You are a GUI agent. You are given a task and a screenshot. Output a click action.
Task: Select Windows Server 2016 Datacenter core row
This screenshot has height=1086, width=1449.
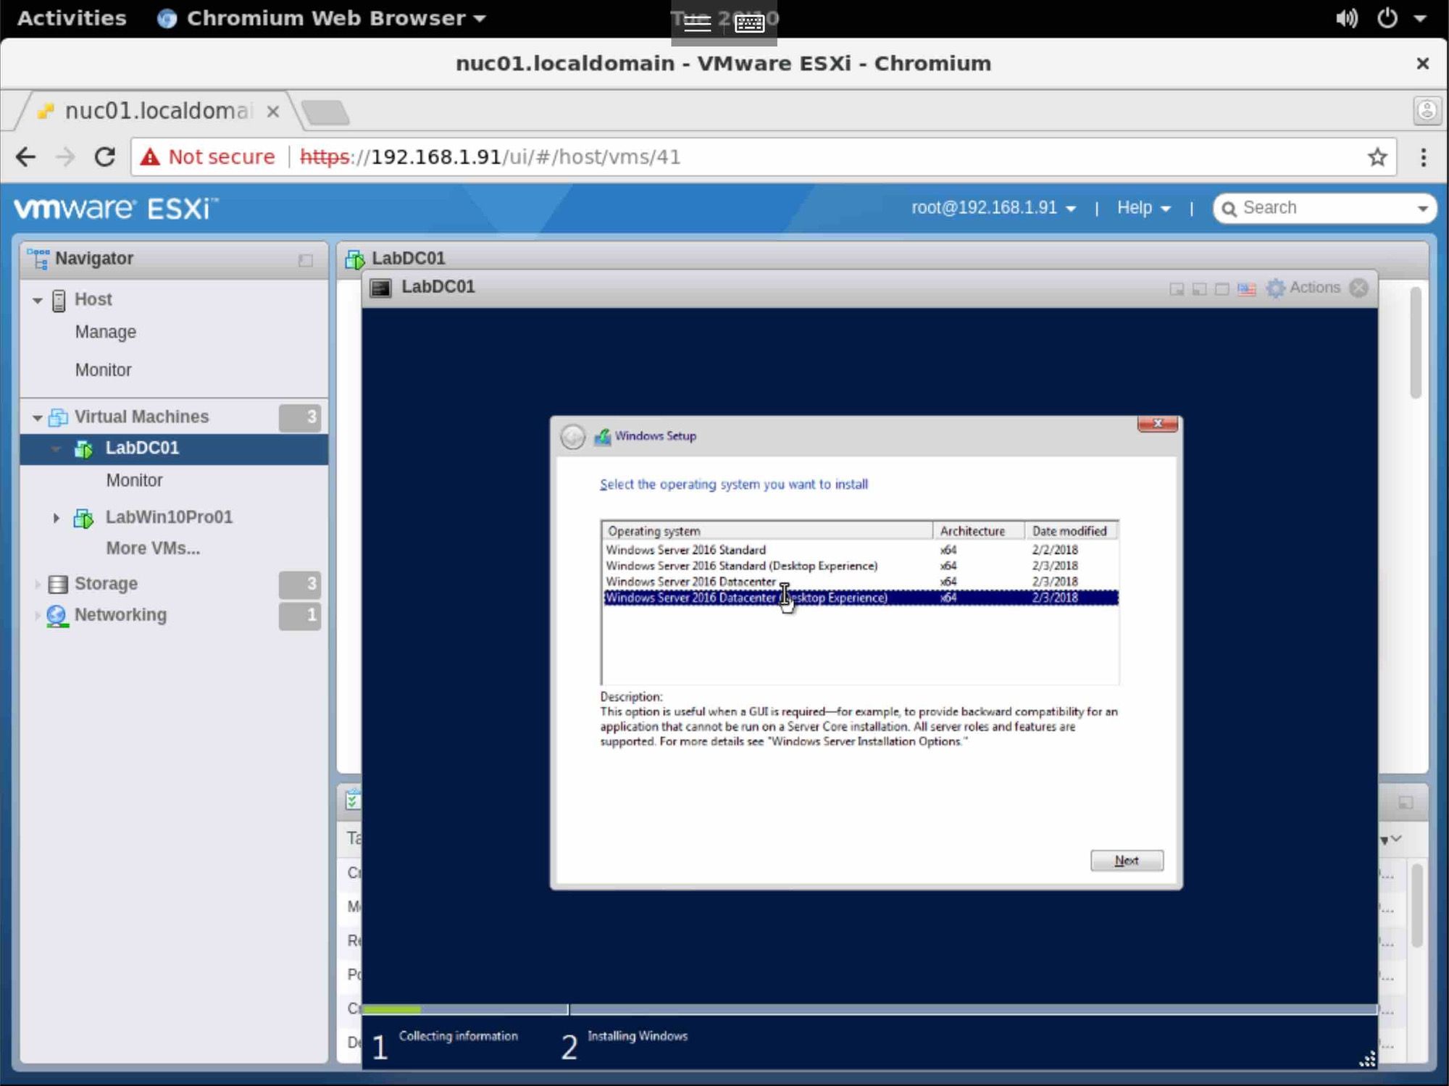coord(861,582)
